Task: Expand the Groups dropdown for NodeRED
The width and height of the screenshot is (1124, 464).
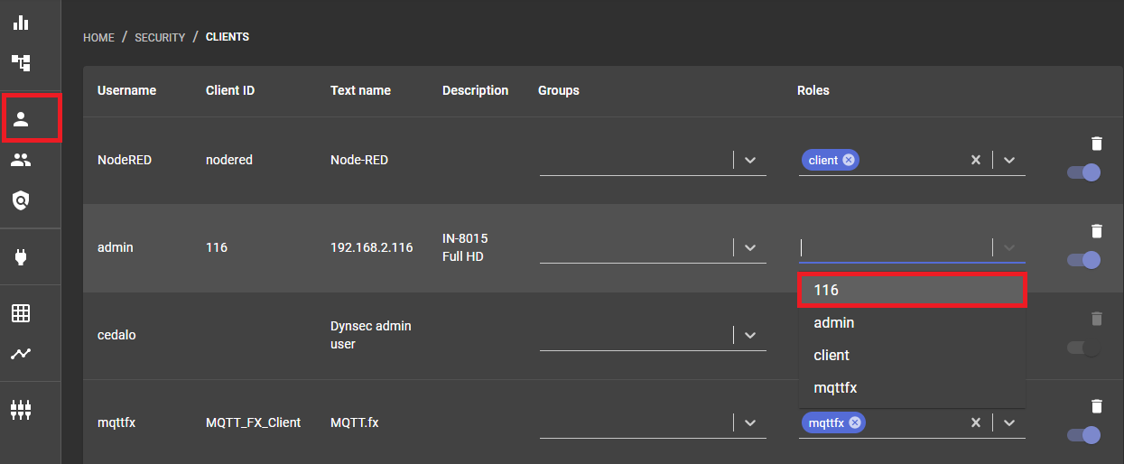Action: pos(749,160)
